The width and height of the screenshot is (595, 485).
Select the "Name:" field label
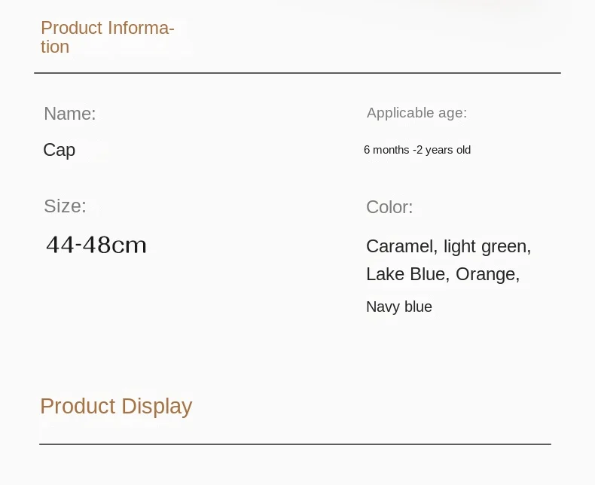[x=70, y=114]
